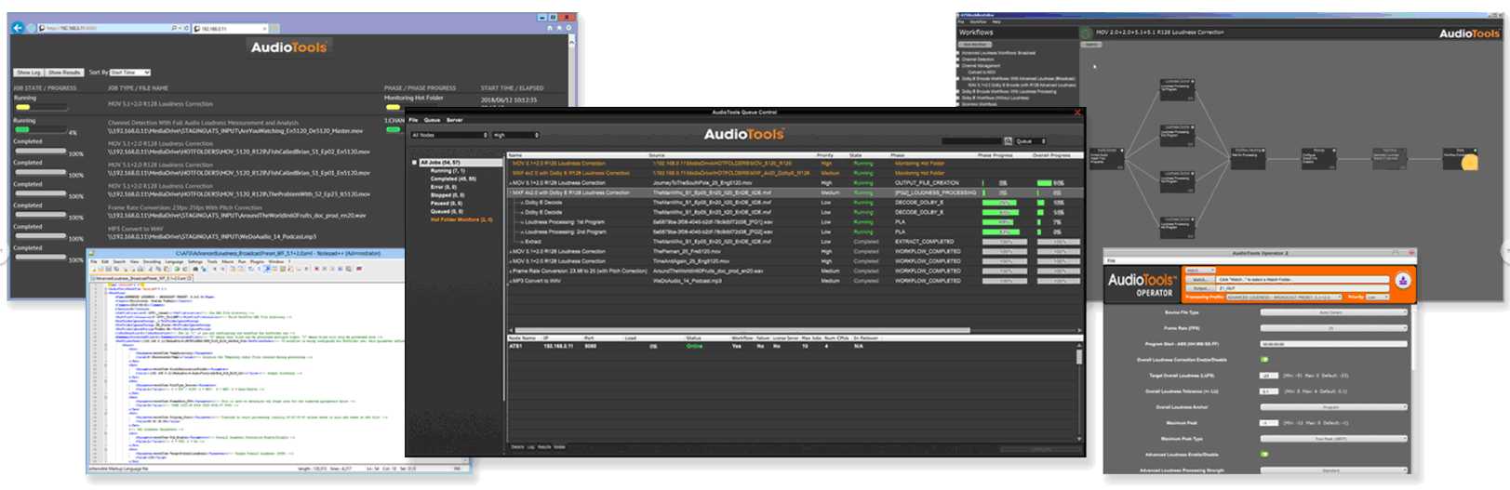Open the All Nodes dropdown
Screen dimensions: 1510x490
pyautogui.click(x=449, y=135)
